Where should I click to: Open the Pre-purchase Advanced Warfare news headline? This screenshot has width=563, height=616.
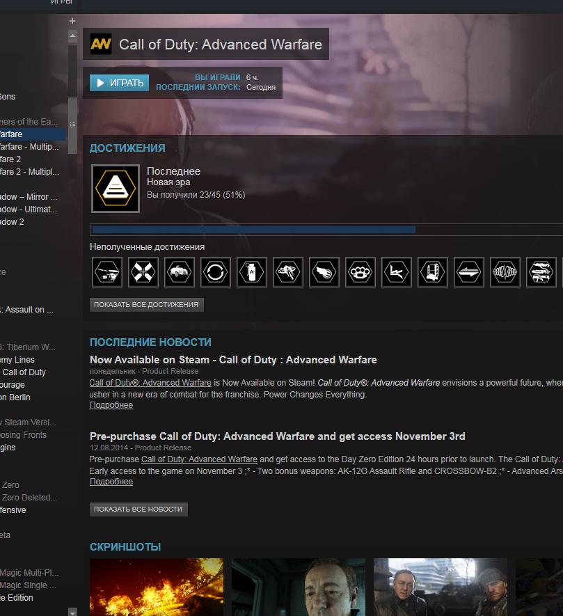click(x=278, y=436)
